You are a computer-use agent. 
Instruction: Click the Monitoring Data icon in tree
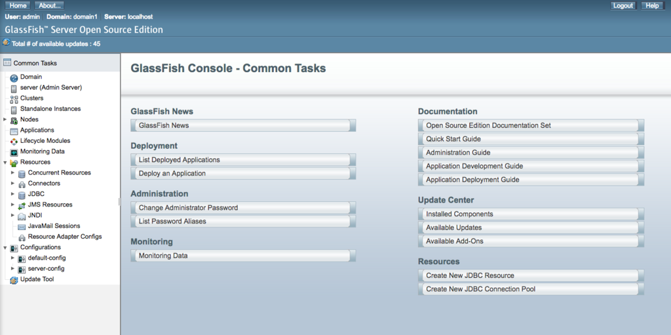pos(14,152)
